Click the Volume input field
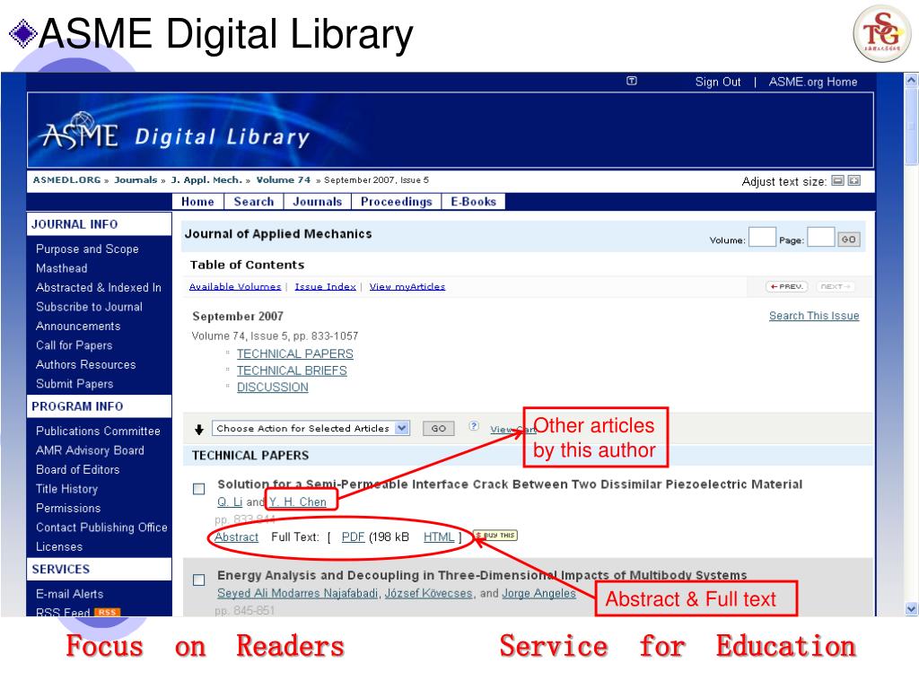This screenshot has width=919, height=689. click(762, 237)
